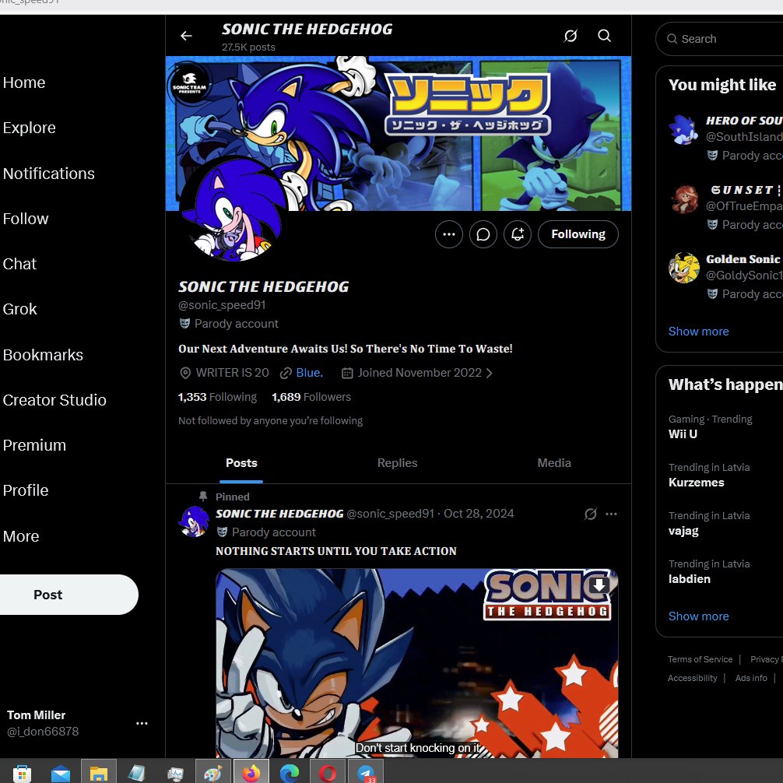Toggle post notifications bell icon
The width and height of the screenshot is (783, 783).
click(x=518, y=234)
